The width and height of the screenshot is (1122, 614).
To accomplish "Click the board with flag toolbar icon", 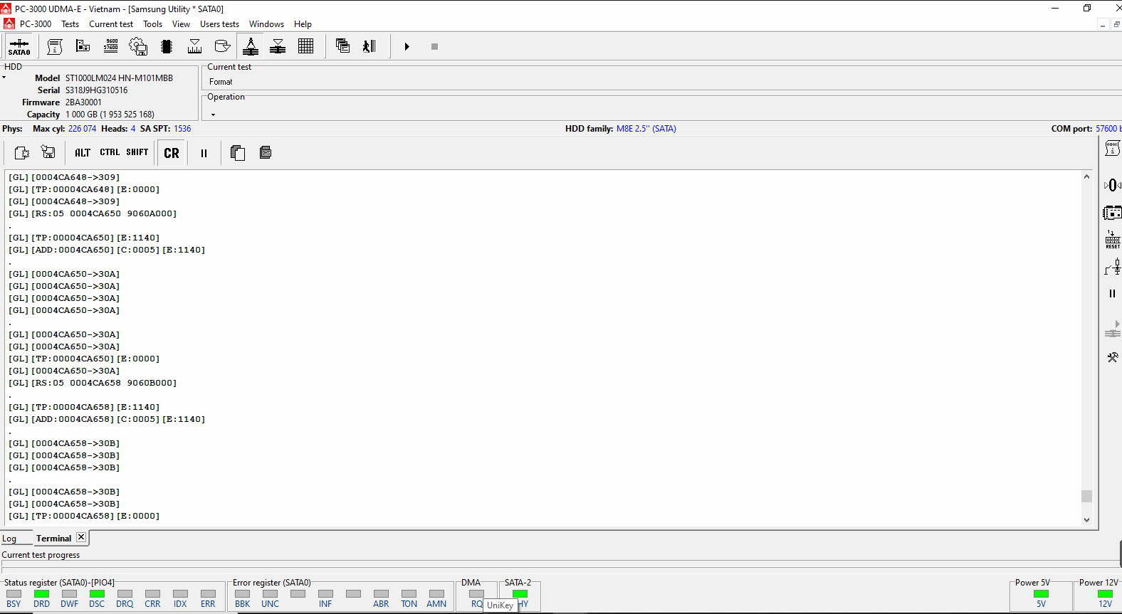I will (x=83, y=47).
